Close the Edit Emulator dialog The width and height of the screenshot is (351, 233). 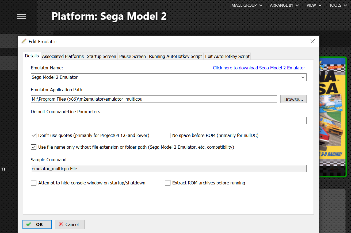pyautogui.click(x=312, y=41)
